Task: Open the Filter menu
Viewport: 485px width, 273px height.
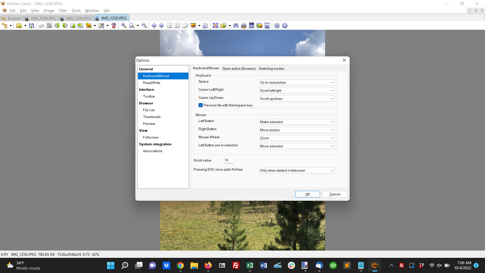Action: tap(63, 11)
